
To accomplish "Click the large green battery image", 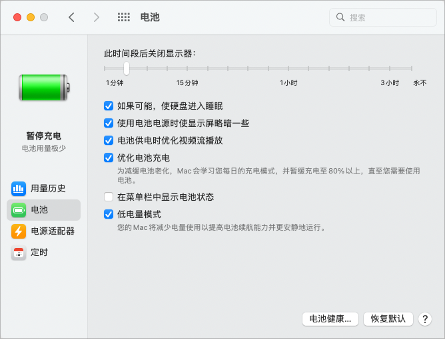I will click(44, 87).
